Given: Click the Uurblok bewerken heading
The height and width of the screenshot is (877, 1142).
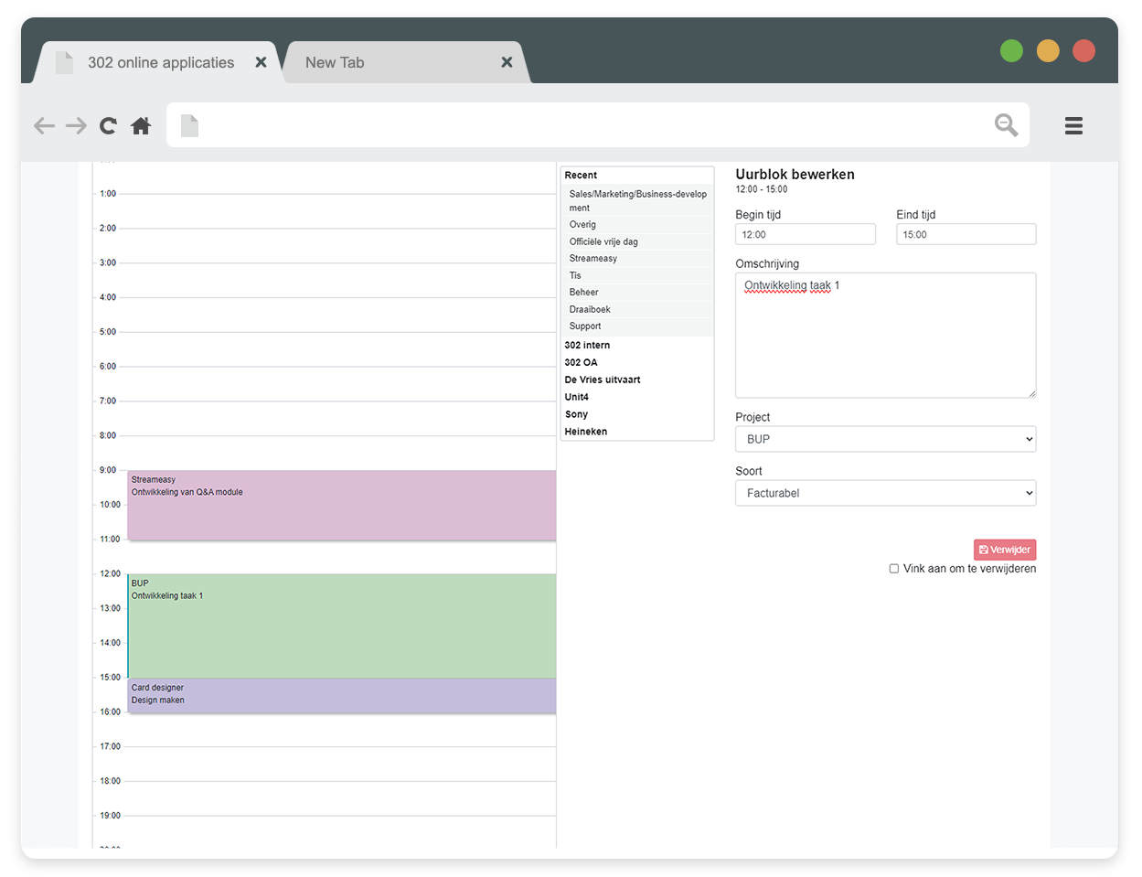Looking at the screenshot, I should pyautogui.click(x=795, y=174).
